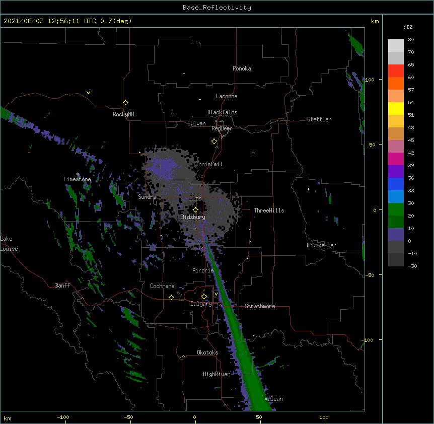The width and height of the screenshot is (434, 424).
Task: Select the white asterisk marker above Limestone
Action: pyautogui.click(x=78, y=174)
